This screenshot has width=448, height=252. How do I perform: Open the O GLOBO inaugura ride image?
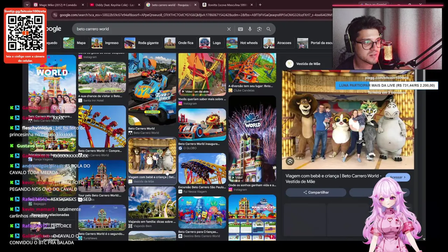click(x=202, y=125)
